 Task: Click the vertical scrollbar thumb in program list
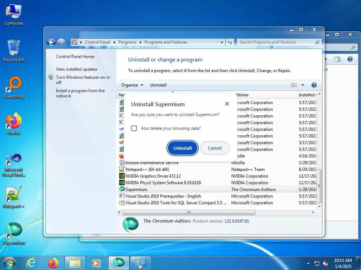[x=319, y=186]
